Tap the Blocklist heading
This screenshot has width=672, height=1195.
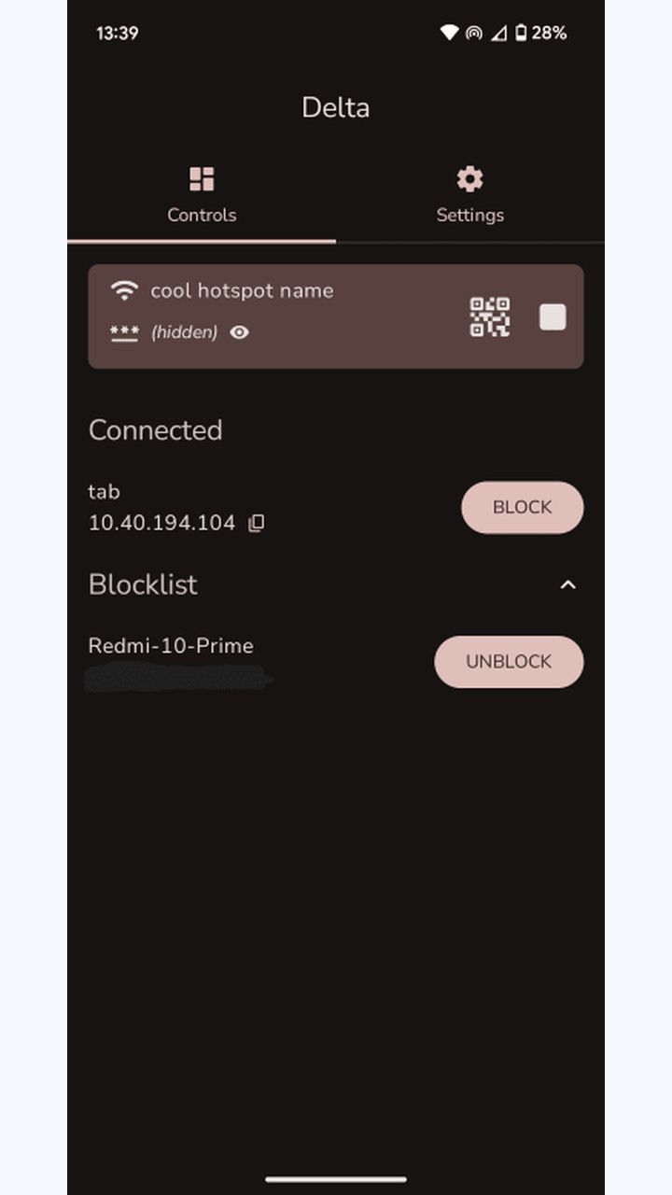point(143,584)
